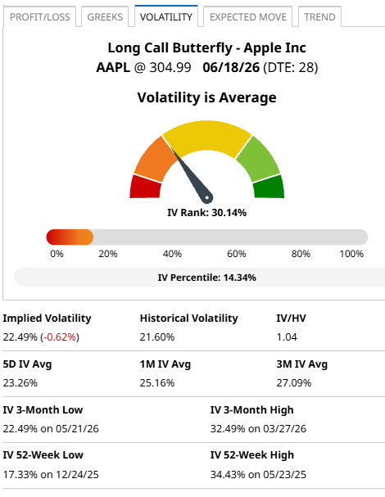Viewport: 385px width, 497px height.
Task: Click the dark green gauge segment
Action: (269, 188)
